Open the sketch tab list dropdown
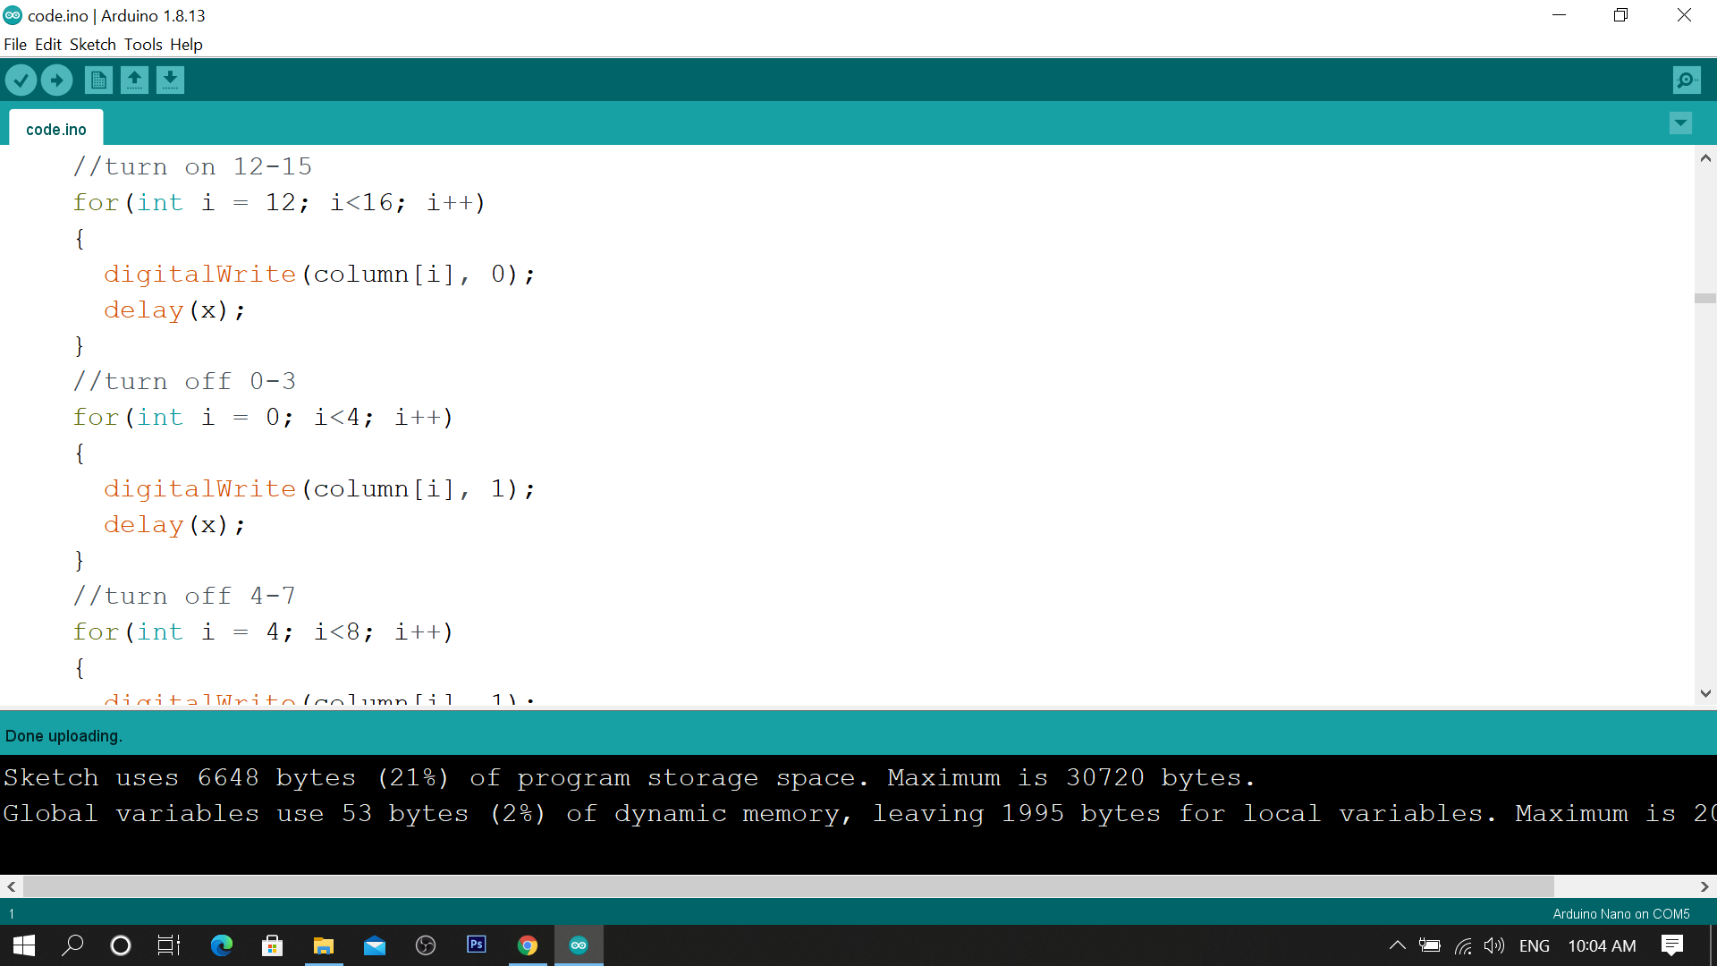 coord(1680,123)
